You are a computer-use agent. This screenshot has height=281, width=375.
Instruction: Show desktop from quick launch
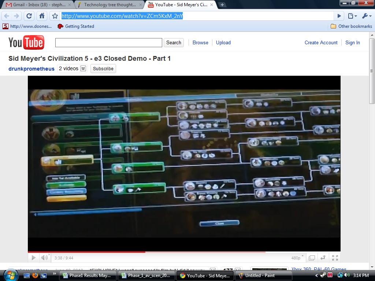26,276
